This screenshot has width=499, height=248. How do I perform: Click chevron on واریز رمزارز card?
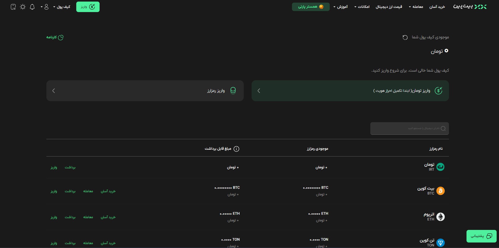pyautogui.click(x=53, y=91)
